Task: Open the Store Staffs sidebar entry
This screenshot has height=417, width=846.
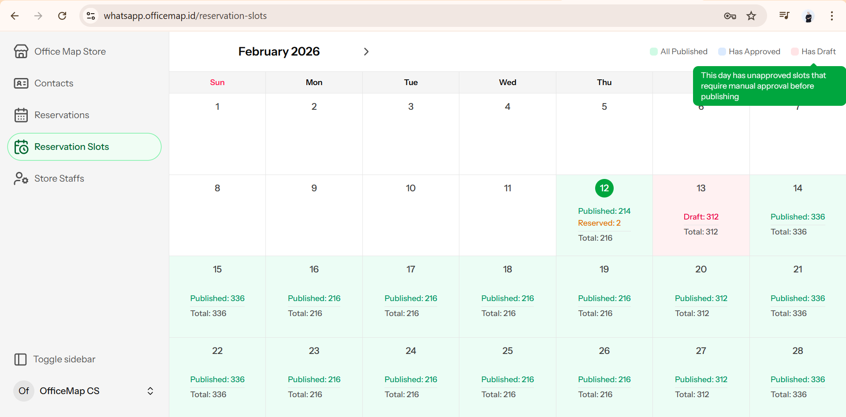Action: pyautogui.click(x=59, y=178)
